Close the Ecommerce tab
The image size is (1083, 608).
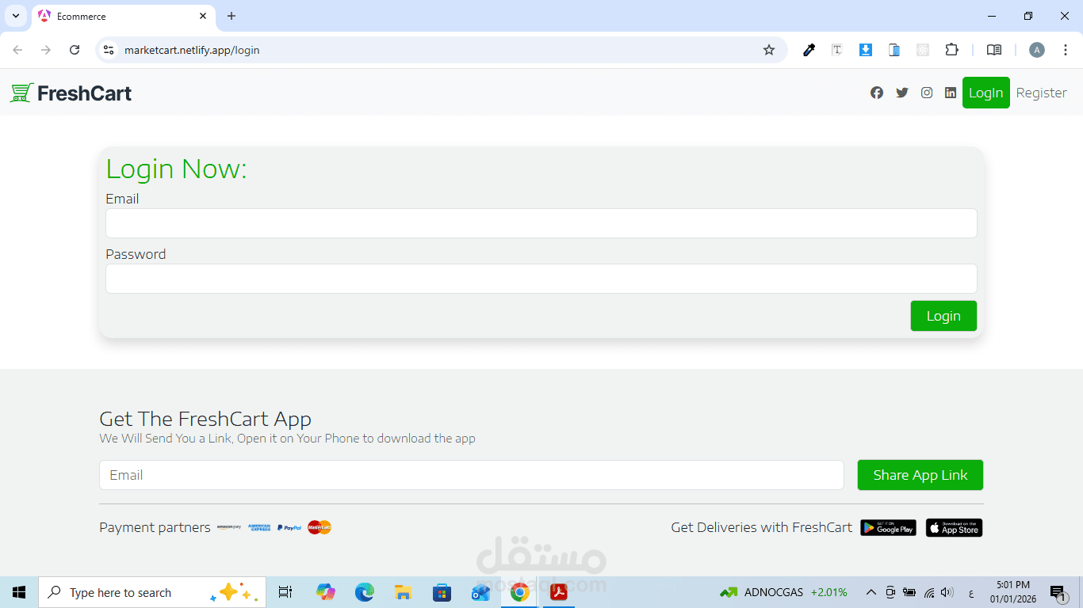[x=203, y=16]
